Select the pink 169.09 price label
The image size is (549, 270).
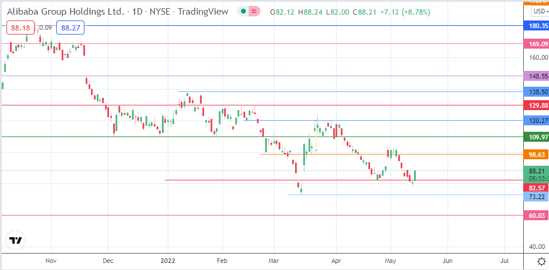click(536, 44)
